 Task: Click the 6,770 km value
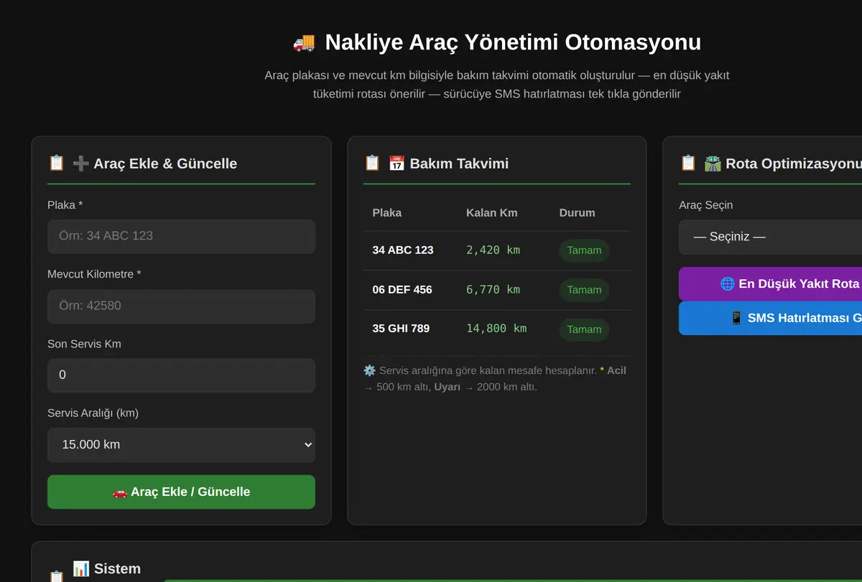493,290
